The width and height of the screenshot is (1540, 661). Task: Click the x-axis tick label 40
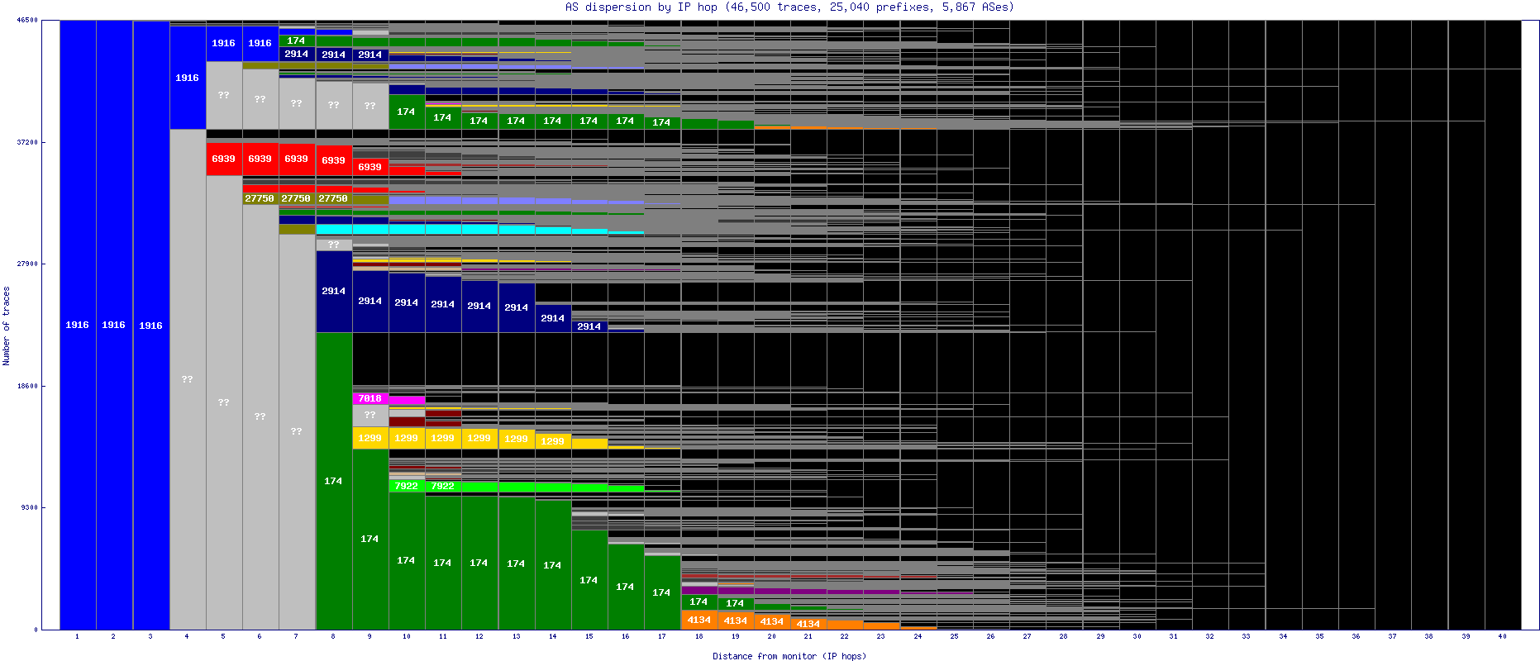click(1502, 636)
